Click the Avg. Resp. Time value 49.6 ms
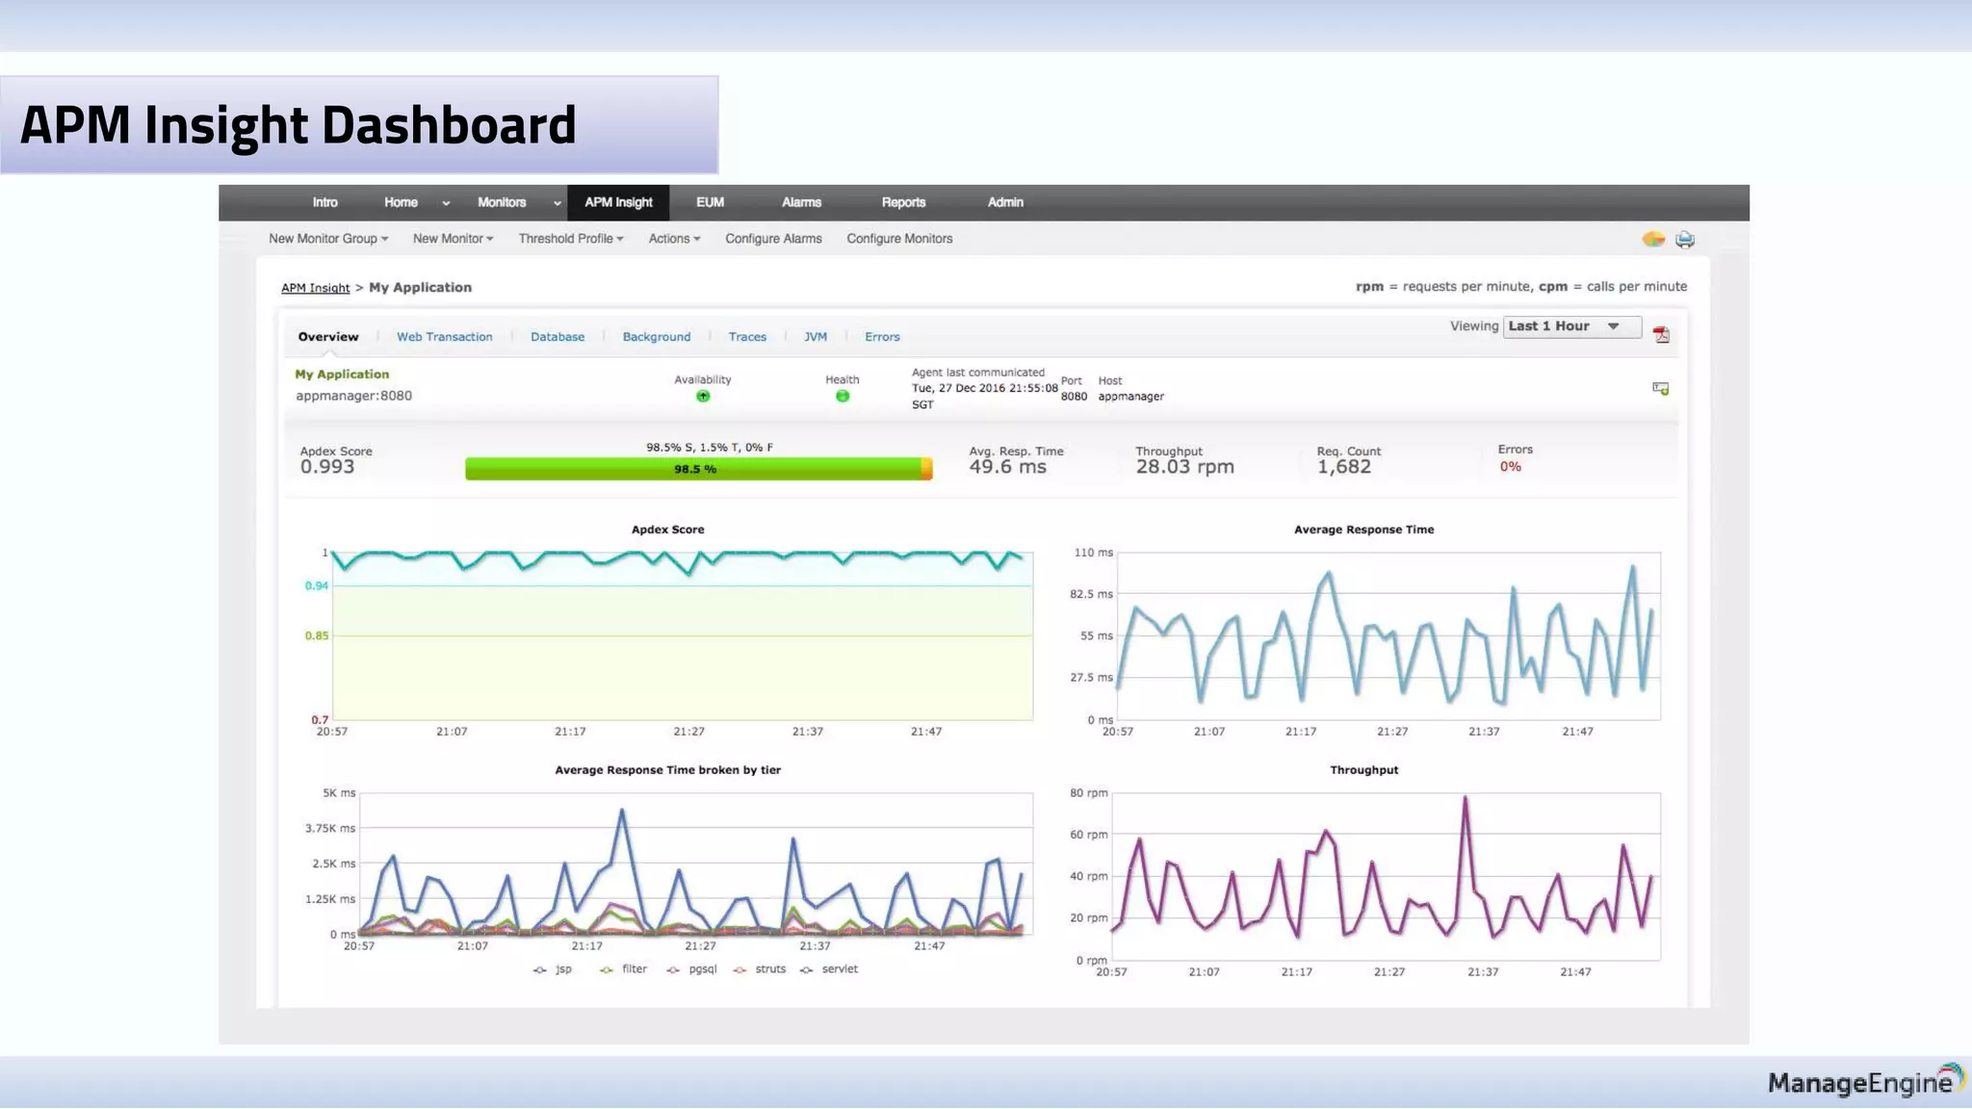 (1007, 467)
